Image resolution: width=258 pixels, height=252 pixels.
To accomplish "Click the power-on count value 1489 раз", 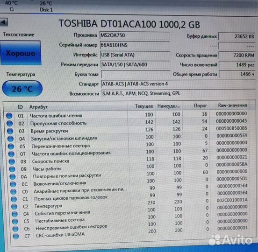I will point(237,65).
